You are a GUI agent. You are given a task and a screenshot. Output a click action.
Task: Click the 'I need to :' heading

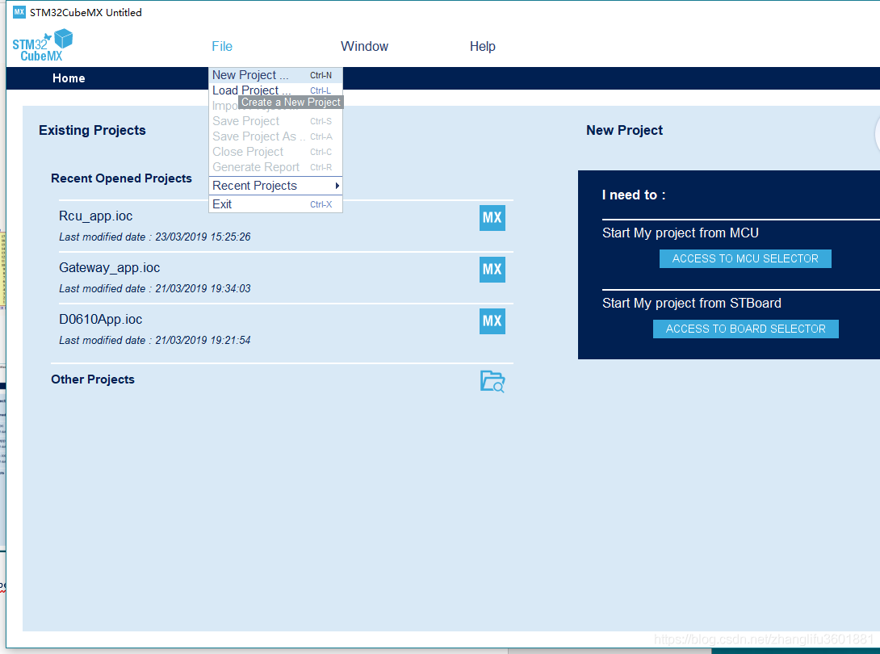point(634,195)
